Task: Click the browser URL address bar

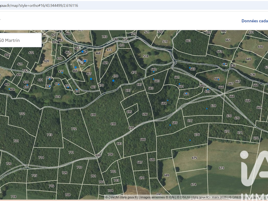Action: pos(134,6)
